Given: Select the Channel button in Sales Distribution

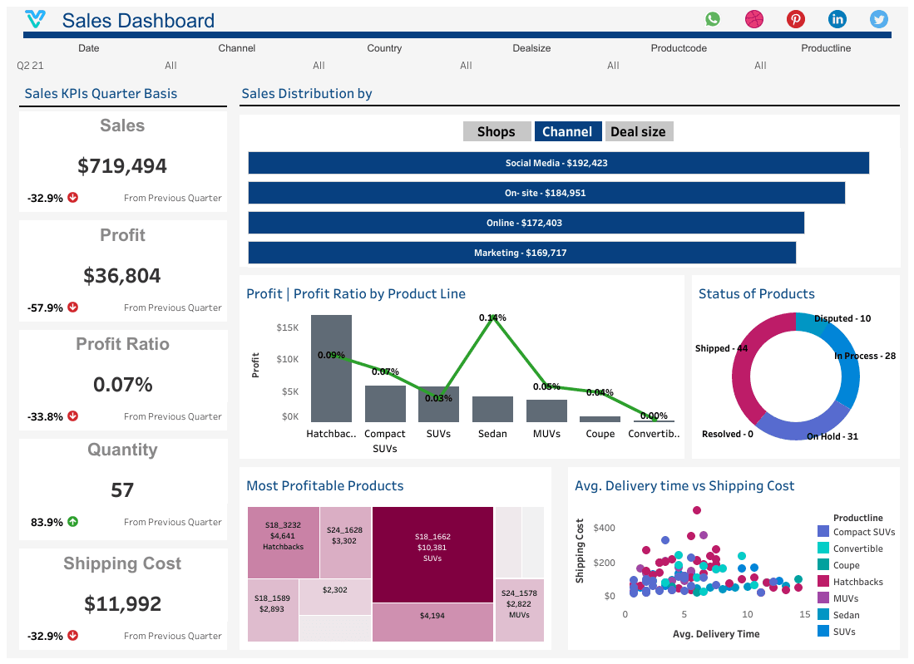Looking at the screenshot, I should click(x=568, y=130).
